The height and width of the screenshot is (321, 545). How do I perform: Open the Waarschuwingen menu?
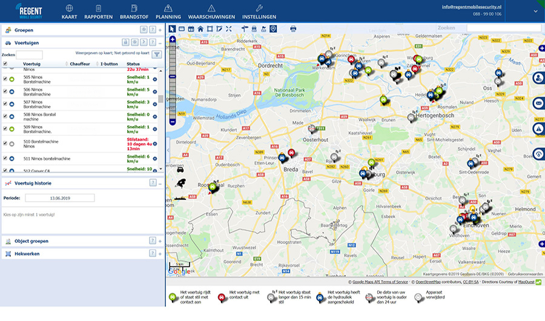pyautogui.click(x=211, y=12)
